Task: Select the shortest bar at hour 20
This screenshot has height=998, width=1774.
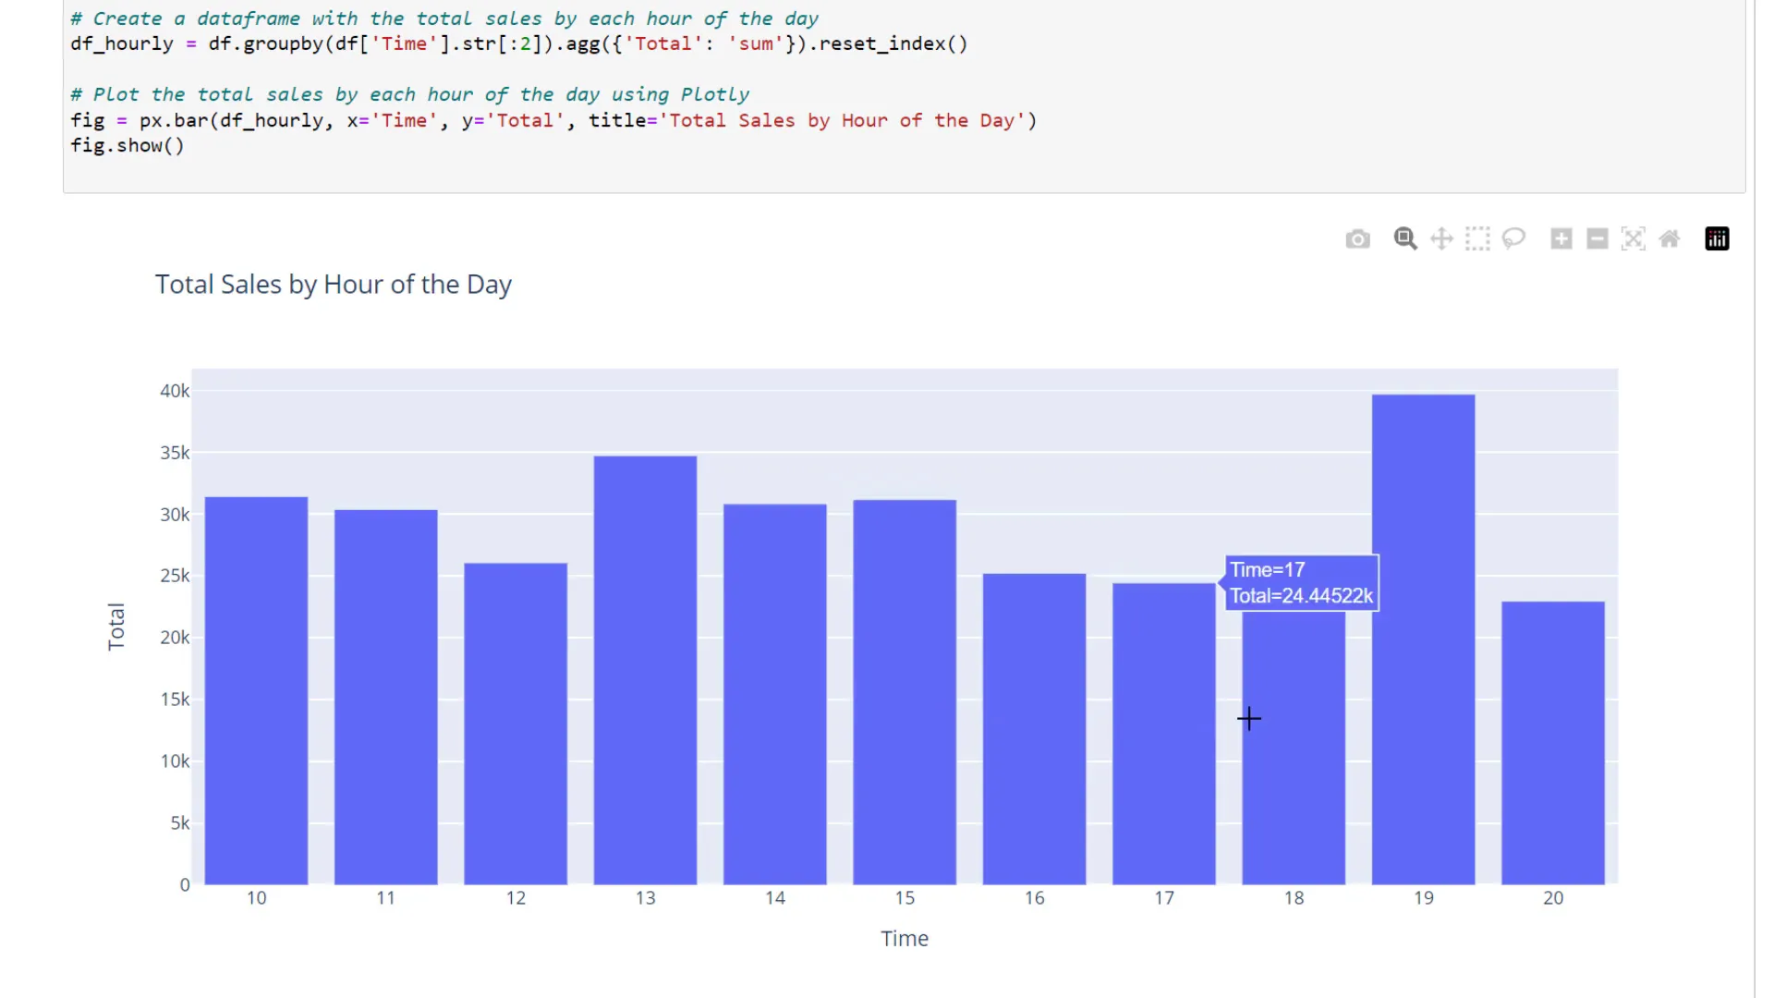Action: tap(1552, 739)
